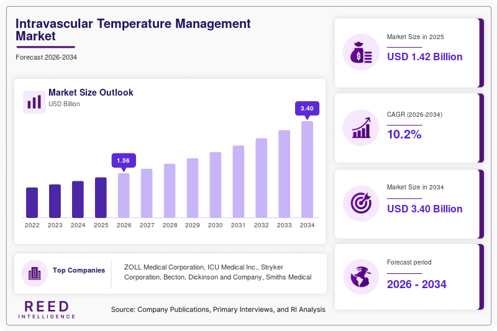Click the 2026 - 2034 forecast value
Image resolution: width=497 pixels, height=331 pixels.
[416, 284]
